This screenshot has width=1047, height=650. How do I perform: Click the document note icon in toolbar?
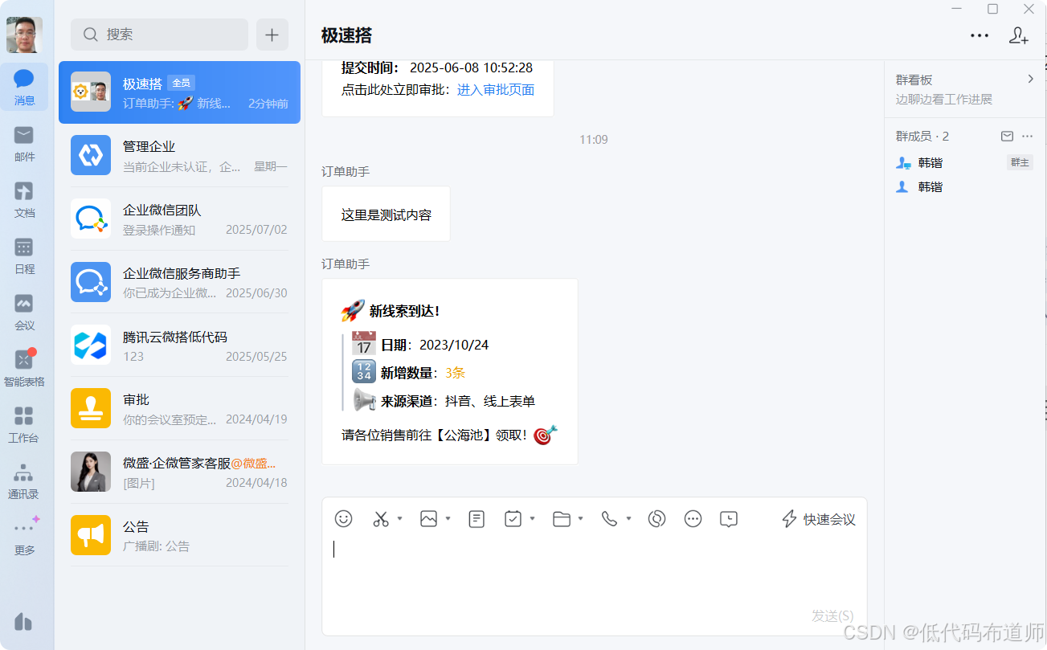point(476,519)
